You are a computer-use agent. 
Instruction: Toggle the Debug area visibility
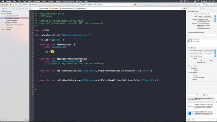click(x=211, y=5)
